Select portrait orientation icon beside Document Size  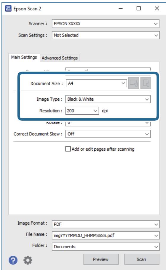tap(146, 83)
